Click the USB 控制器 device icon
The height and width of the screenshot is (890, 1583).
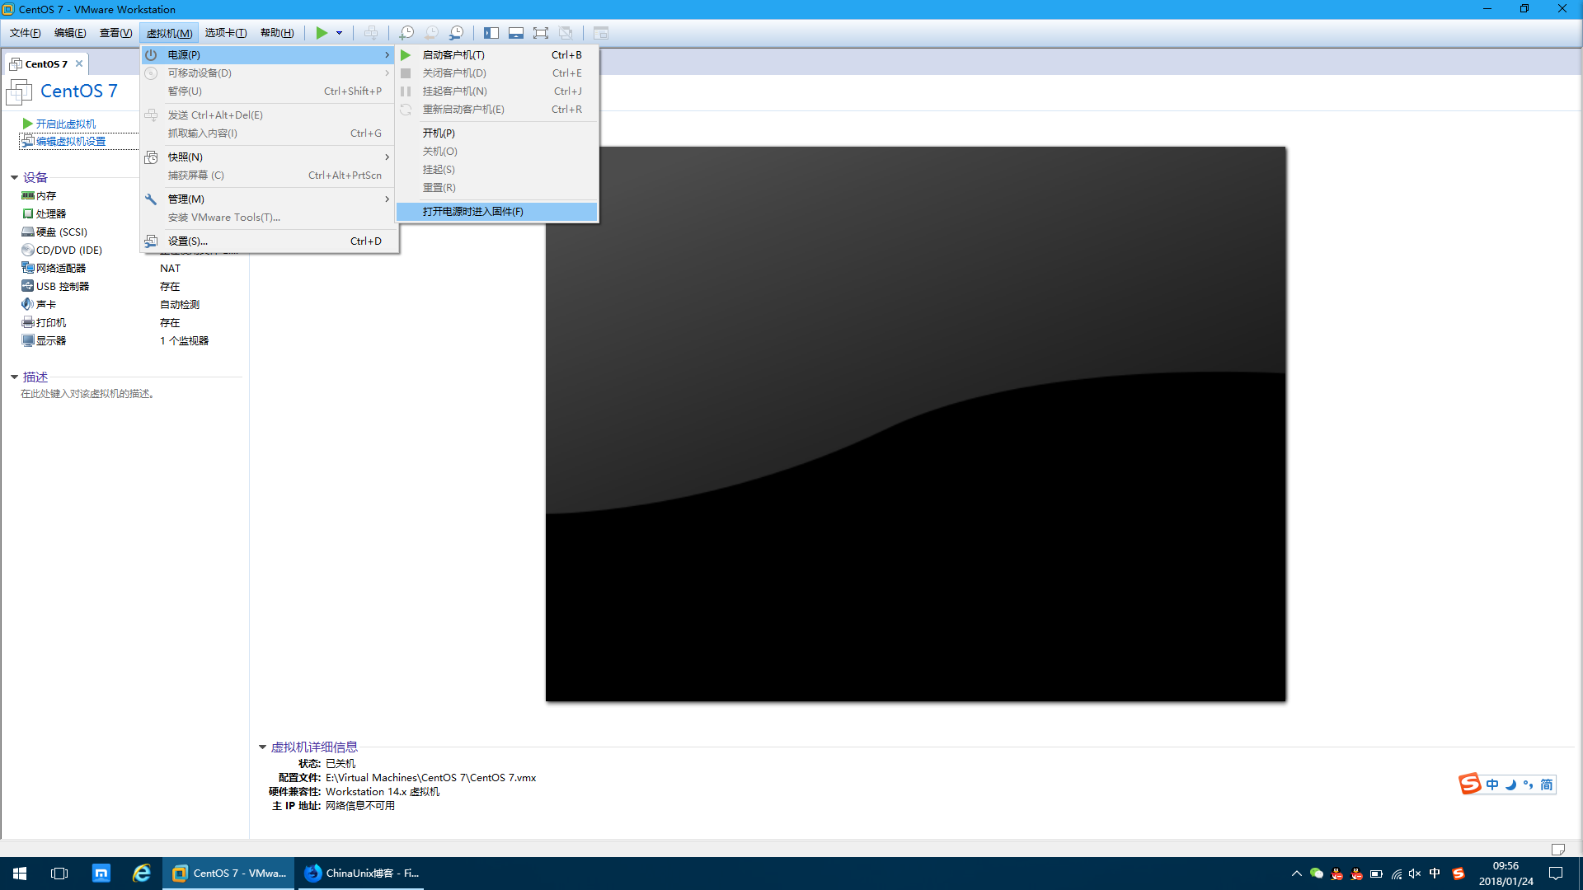pyautogui.click(x=28, y=286)
